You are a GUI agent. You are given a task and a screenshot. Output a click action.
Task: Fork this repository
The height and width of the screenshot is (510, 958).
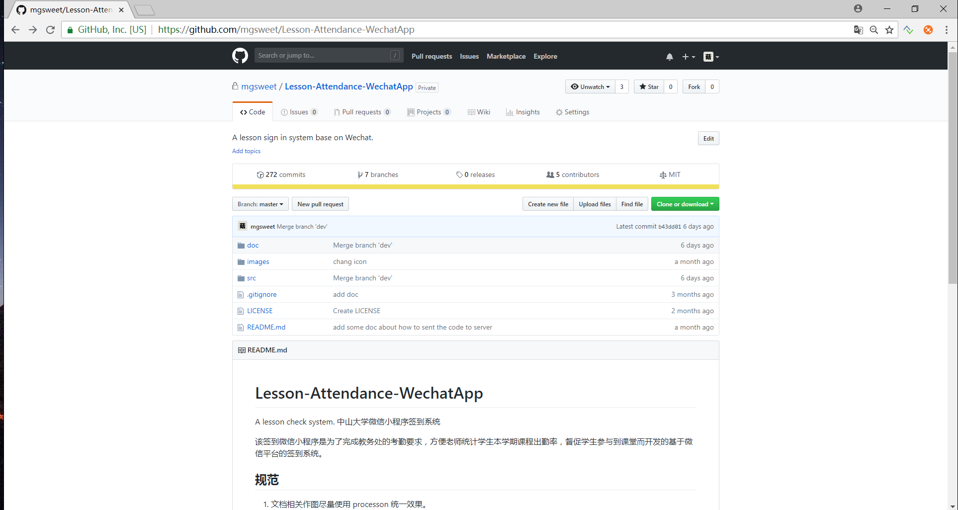coord(694,86)
